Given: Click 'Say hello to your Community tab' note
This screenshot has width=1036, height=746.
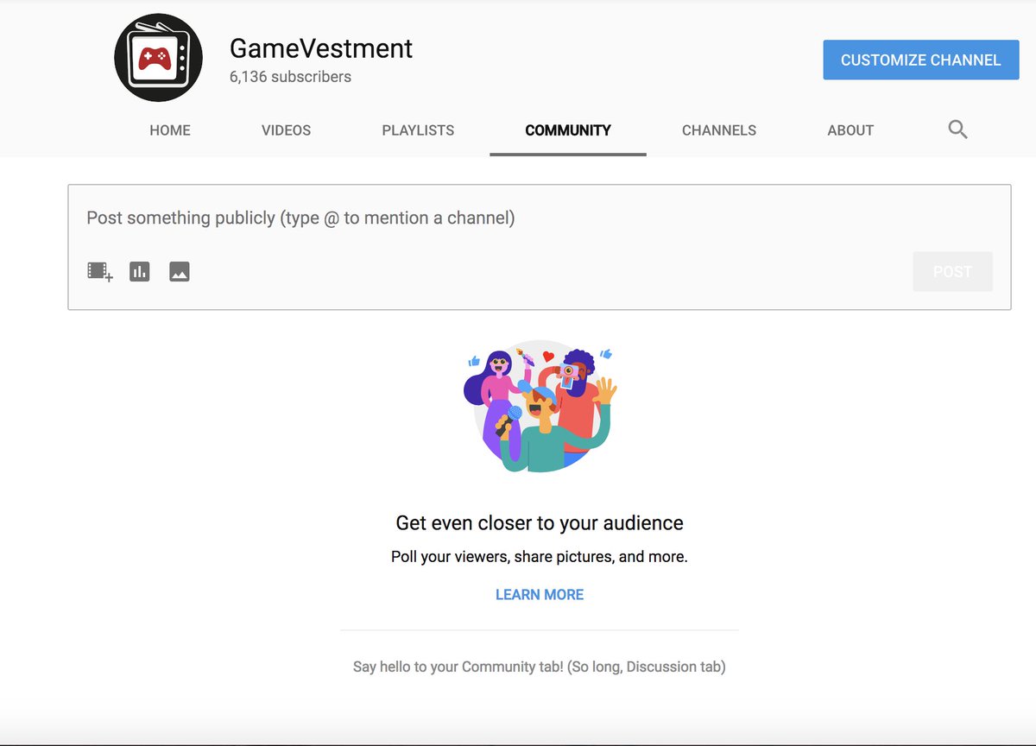Looking at the screenshot, I should click(540, 667).
